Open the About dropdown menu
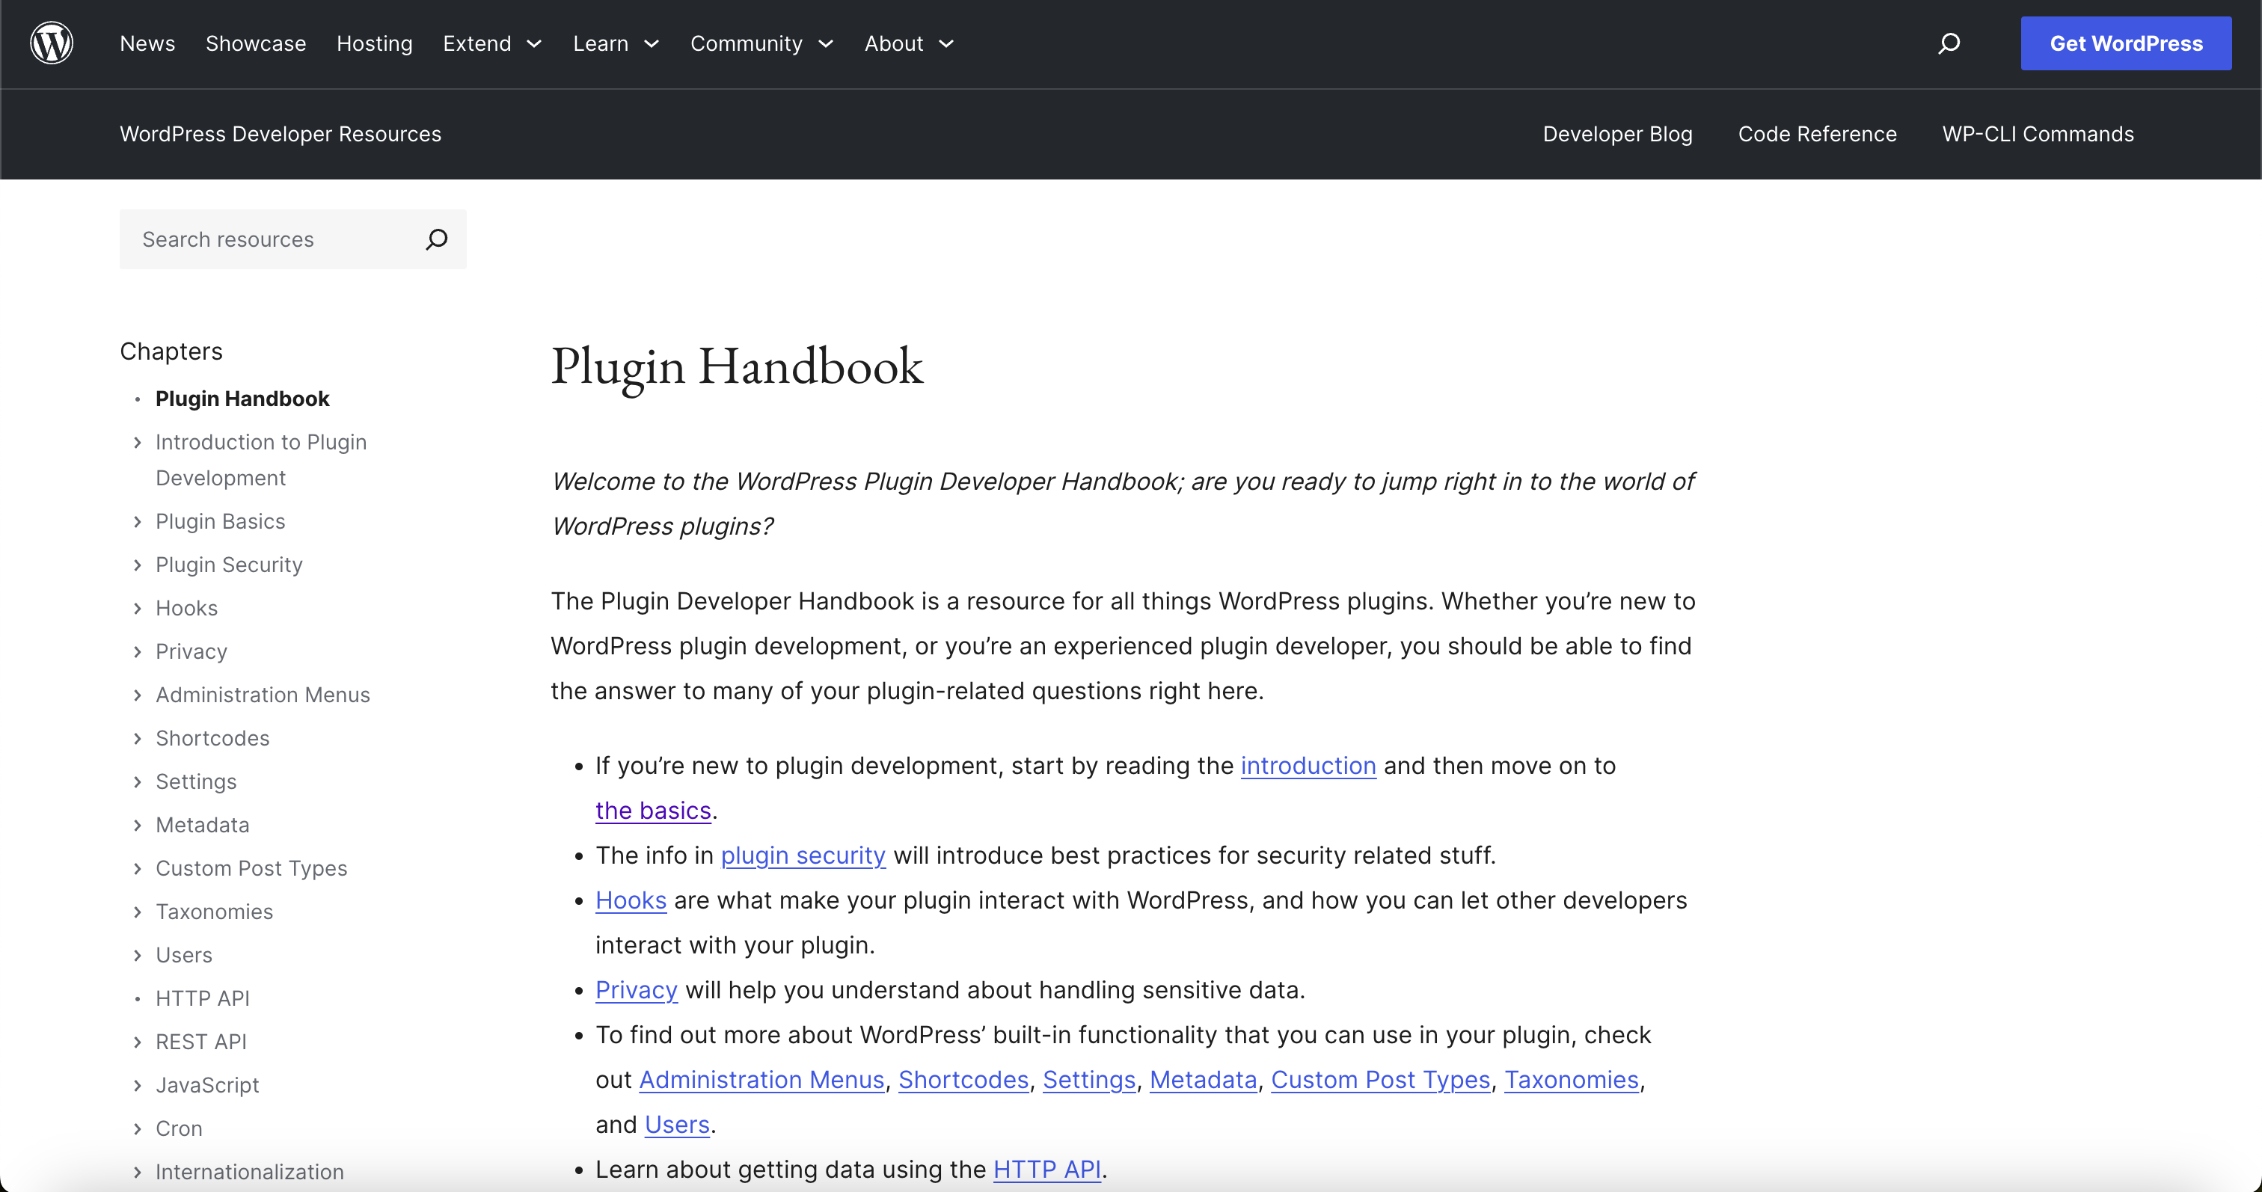2262x1192 pixels. tap(908, 43)
